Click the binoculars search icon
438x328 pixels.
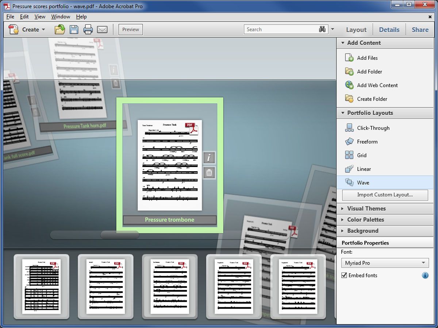point(322,30)
